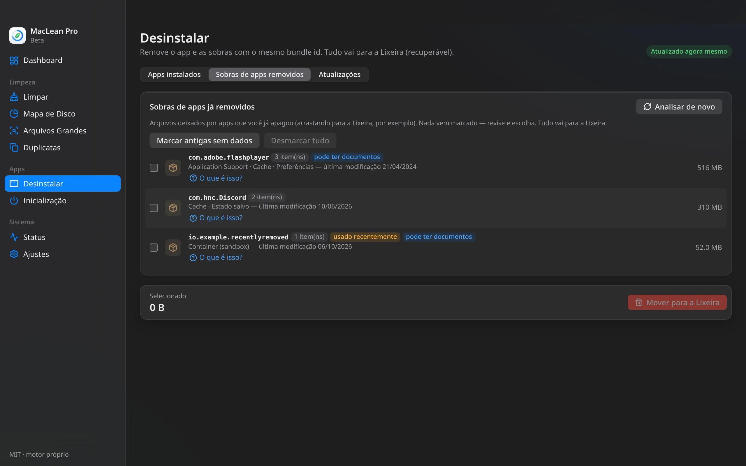Click the Arquivos Grandes scan icon
The height and width of the screenshot is (466, 746).
pyautogui.click(x=14, y=131)
